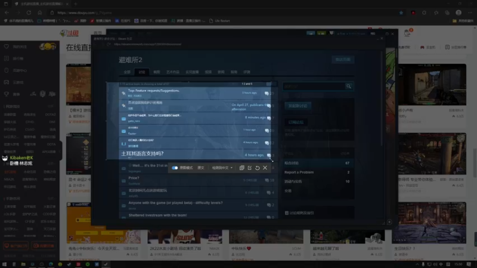Click the plus zoom icon at Steam window corner

(x=389, y=222)
